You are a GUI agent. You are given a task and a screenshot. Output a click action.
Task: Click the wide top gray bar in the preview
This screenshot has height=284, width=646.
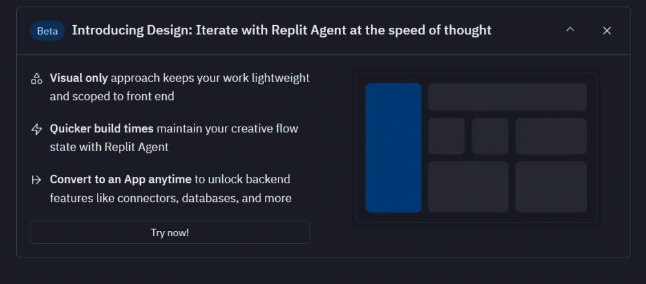507,97
